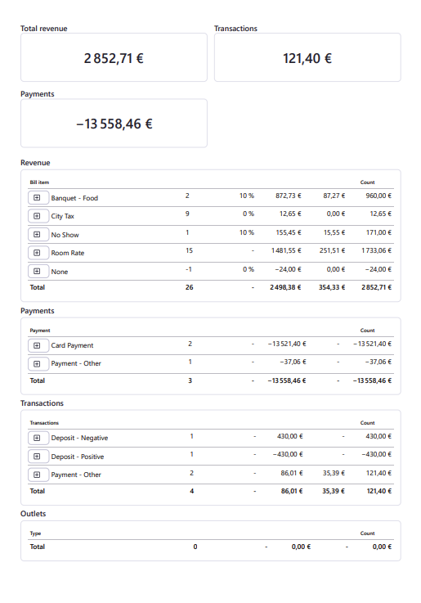421x603 pixels.
Task: Click the Deposit - Negative label
Action: click(79, 438)
